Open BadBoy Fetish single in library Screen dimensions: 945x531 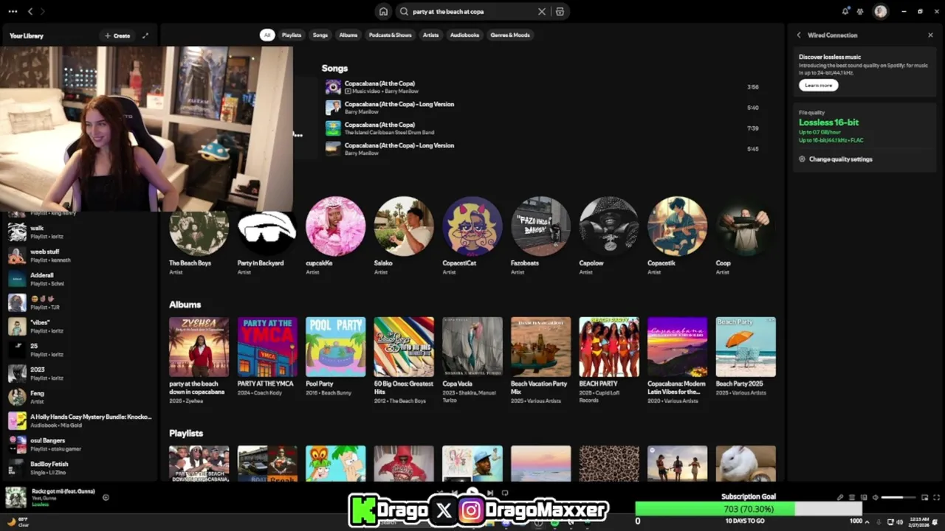coord(80,468)
